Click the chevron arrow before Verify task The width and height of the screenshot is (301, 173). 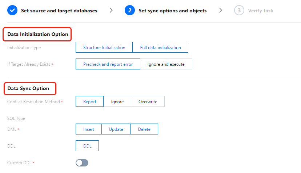click(221, 11)
